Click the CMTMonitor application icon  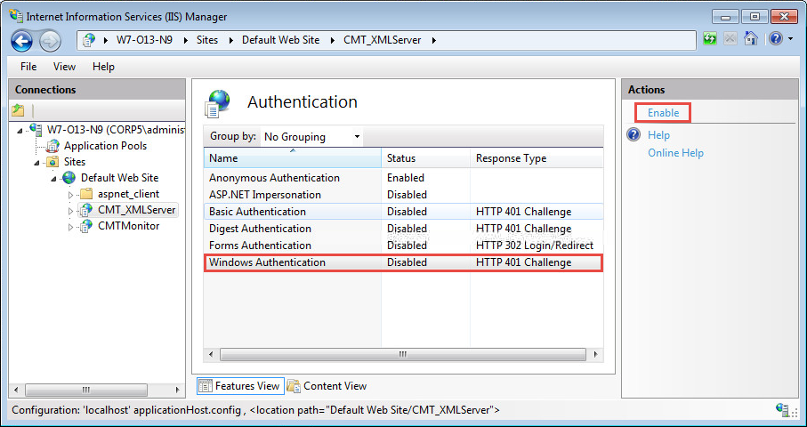(86, 226)
